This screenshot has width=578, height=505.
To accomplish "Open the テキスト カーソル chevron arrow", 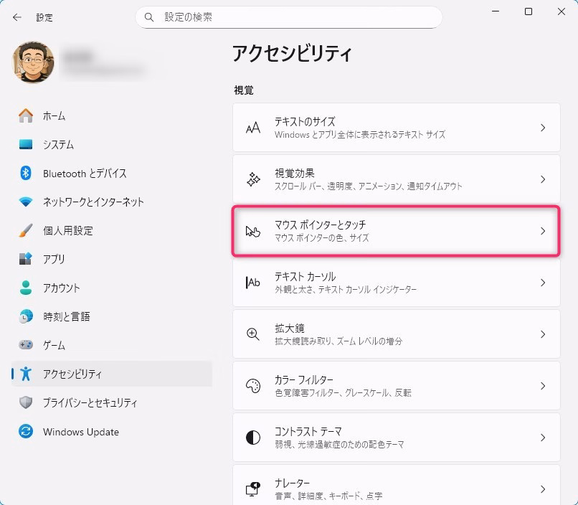I will coord(543,283).
